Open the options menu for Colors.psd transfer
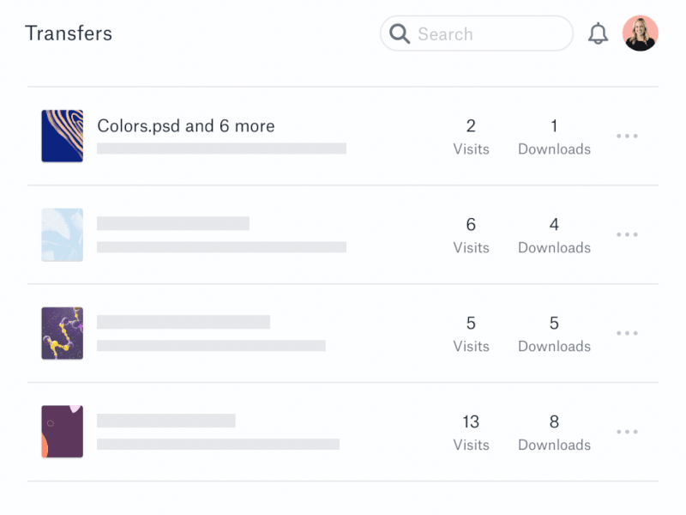 coord(628,136)
